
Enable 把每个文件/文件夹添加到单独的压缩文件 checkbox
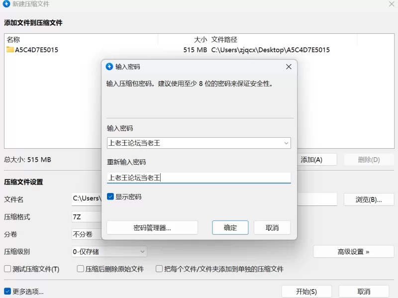(x=159, y=269)
